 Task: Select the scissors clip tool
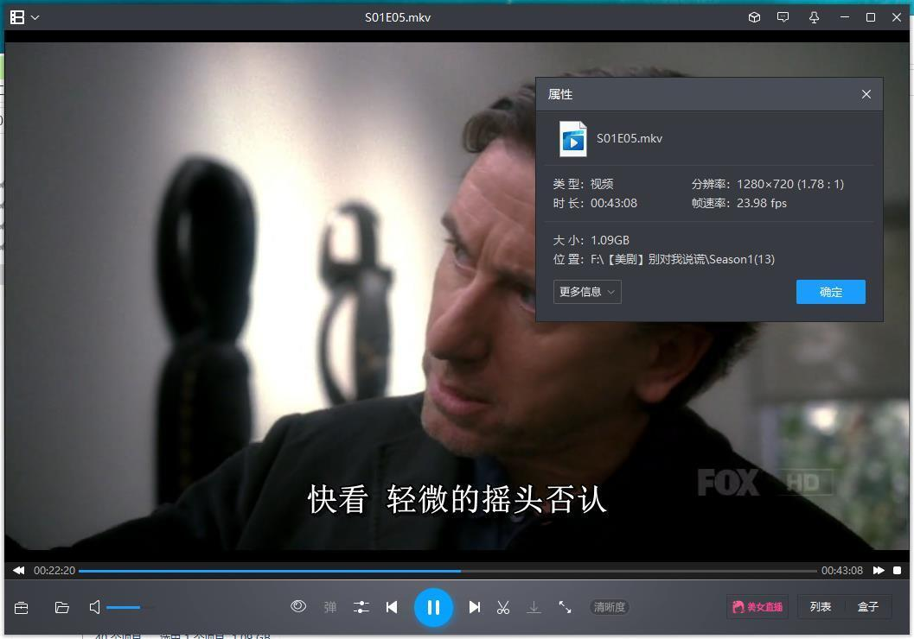pyautogui.click(x=502, y=607)
